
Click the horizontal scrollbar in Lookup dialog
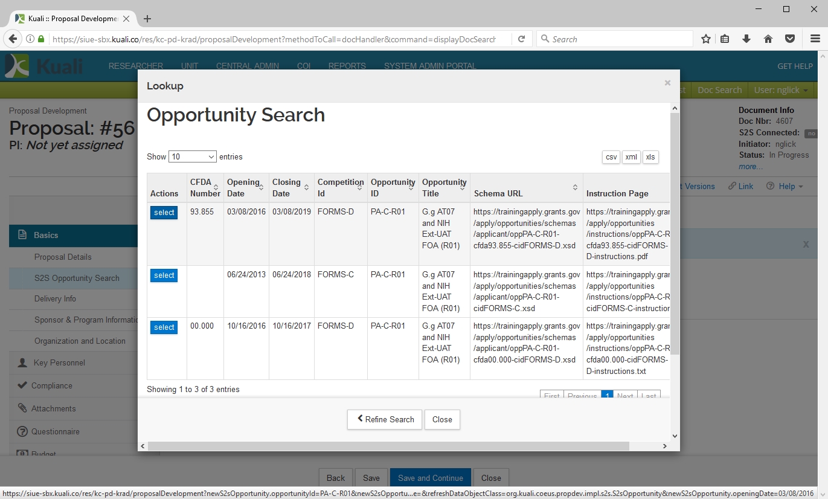388,446
